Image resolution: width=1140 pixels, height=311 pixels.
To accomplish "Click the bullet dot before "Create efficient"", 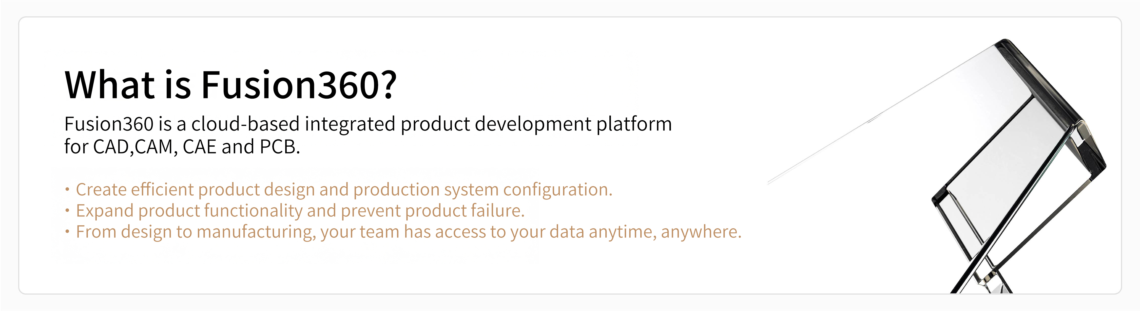I will coord(67,190).
